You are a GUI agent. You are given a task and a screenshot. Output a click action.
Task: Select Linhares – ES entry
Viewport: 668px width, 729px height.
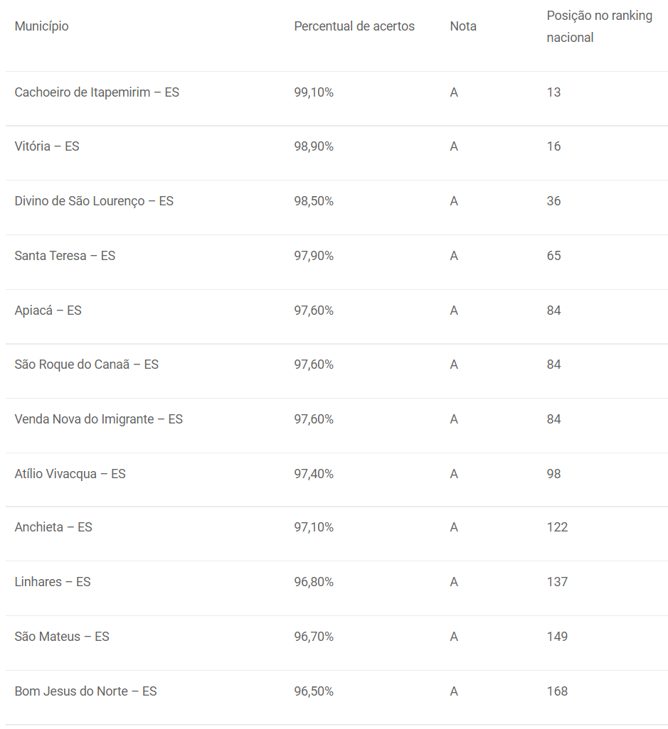click(53, 582)
